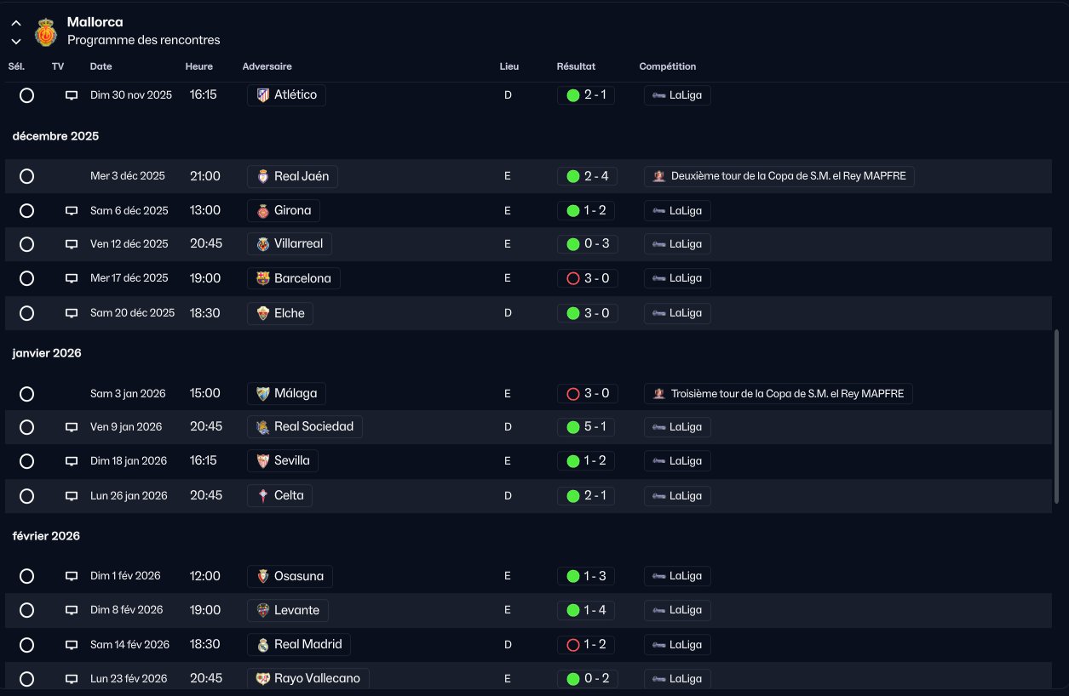Image resolution: width=1069 pixels, height=696 pixels.
Task: Click the Barcelona club badge icon
Action: [x=263, y=278]
